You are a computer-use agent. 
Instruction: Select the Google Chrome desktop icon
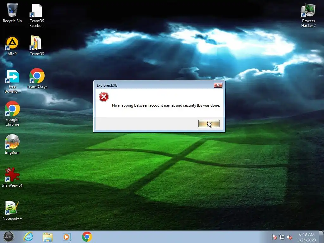coord(12,114)
